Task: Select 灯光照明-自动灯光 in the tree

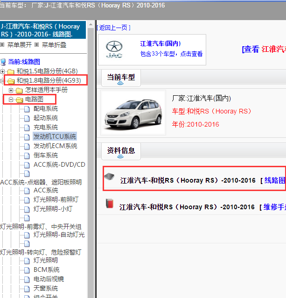Action: pyautogui.click(x=59, y=235)
